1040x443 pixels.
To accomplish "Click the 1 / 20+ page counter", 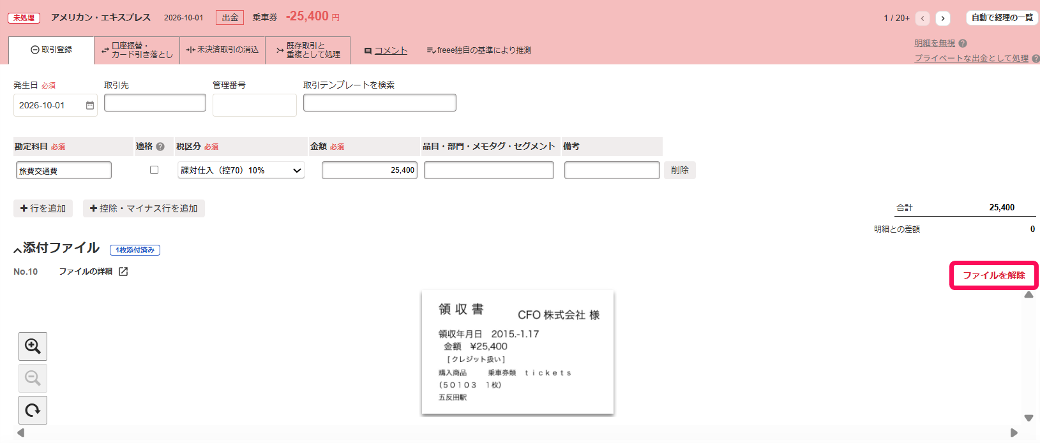I will click(x=896, y=18).
